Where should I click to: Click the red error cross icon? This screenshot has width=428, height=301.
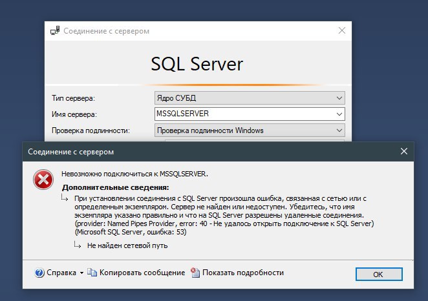point(43,180)
